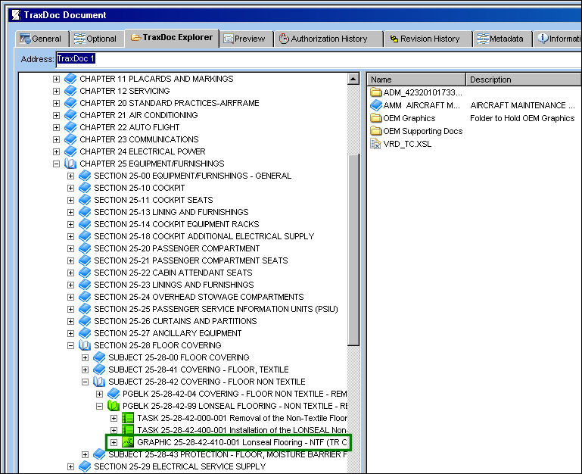Select SECTION 25-22 CABIN ATTENDANT SEATS
The height and width of the screenshot is (474, 582).
(173, 273)
